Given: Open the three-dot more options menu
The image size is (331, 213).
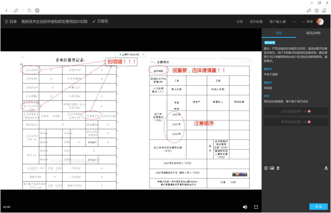Looking at the screenshot, I should click(x=294, y=22).
